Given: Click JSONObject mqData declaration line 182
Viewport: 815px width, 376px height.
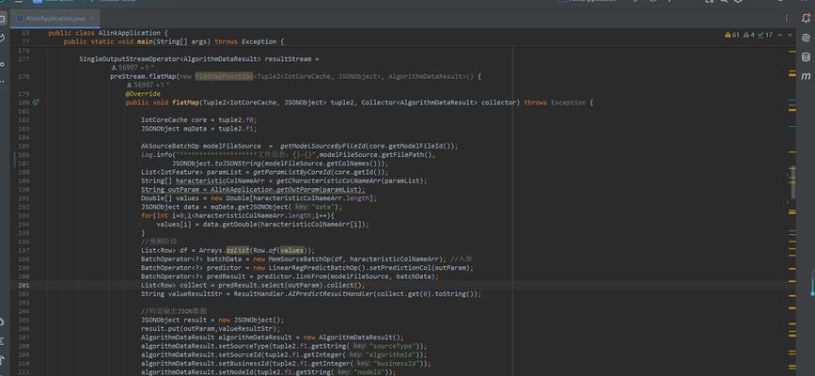Looking at the screenshot, I should click(x=198, y=129).
